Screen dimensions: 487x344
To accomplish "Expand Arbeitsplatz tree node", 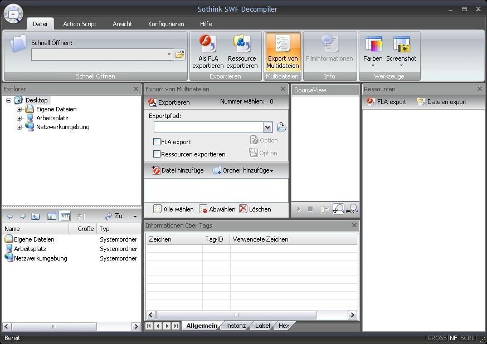I will [x=19, y=118].
